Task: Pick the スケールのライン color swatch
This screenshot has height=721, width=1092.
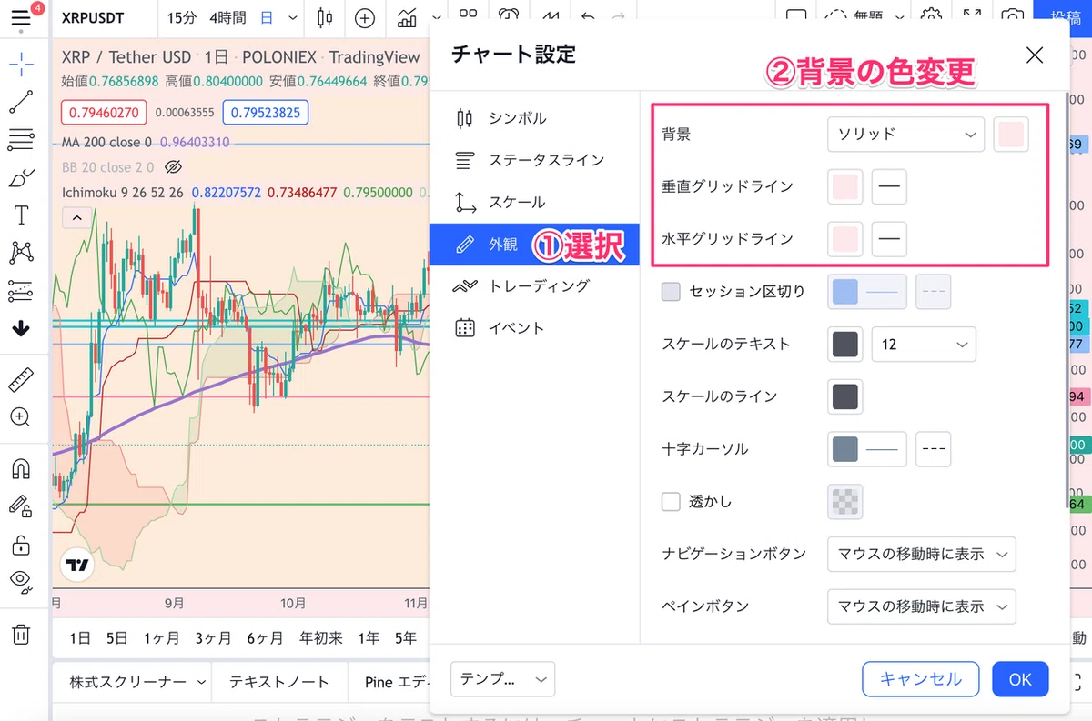Action: click(x=845, y=396)
